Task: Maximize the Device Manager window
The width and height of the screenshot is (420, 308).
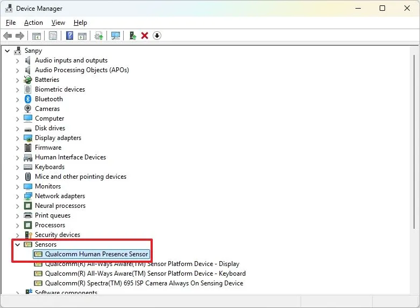Action: [x=382, y=8]
